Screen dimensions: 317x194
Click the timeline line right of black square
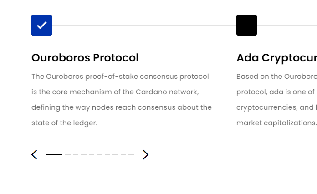(x=287, y=25)
